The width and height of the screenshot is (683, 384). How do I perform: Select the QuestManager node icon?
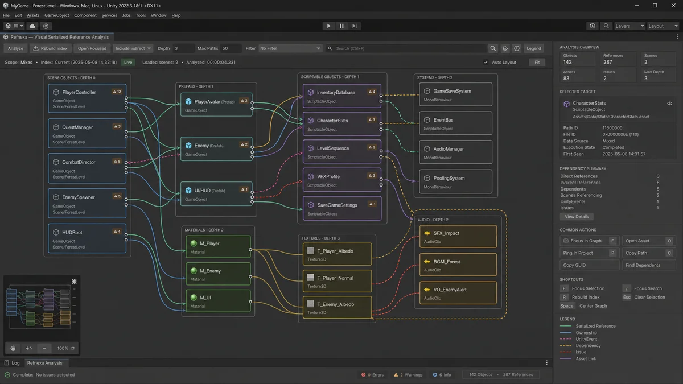[x=56, y=127]
